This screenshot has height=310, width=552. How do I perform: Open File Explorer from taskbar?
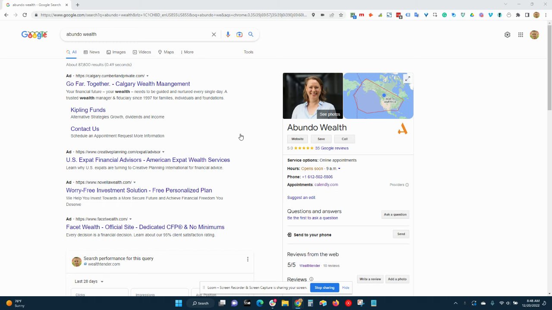[285, 303]
